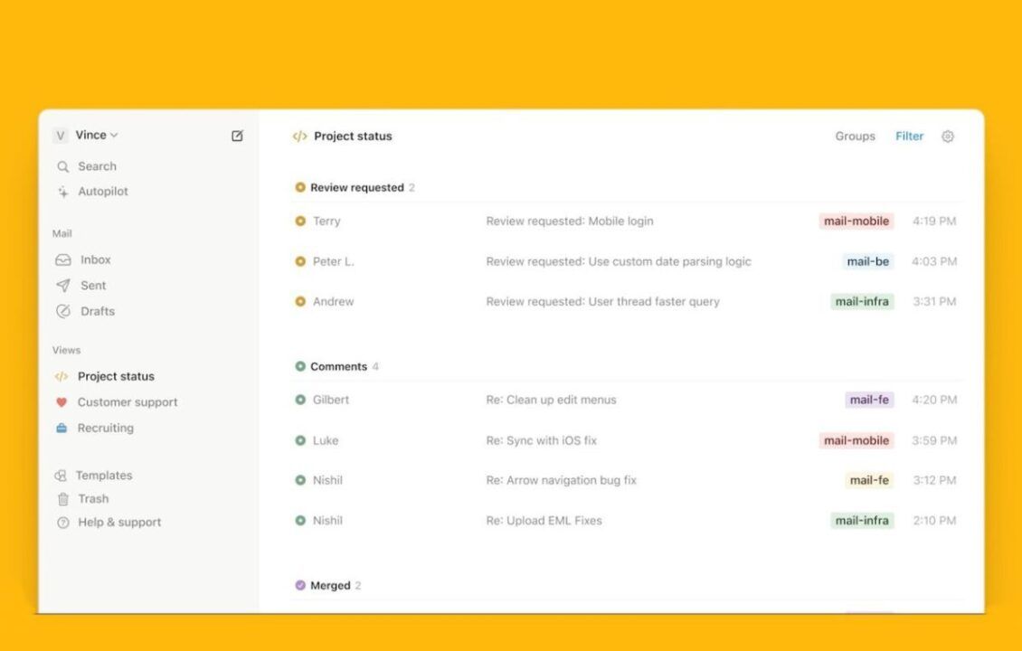Open Templates icon in sidebar
Image resolution: width=1022 pixels, height=651 pixels.
click(x=61, y=476)
